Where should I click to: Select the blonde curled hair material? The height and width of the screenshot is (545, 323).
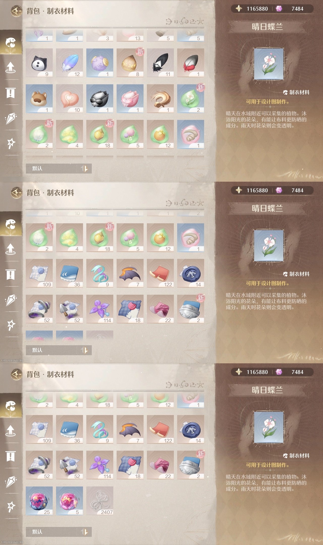pyautogui.click(x=160, y=99)
